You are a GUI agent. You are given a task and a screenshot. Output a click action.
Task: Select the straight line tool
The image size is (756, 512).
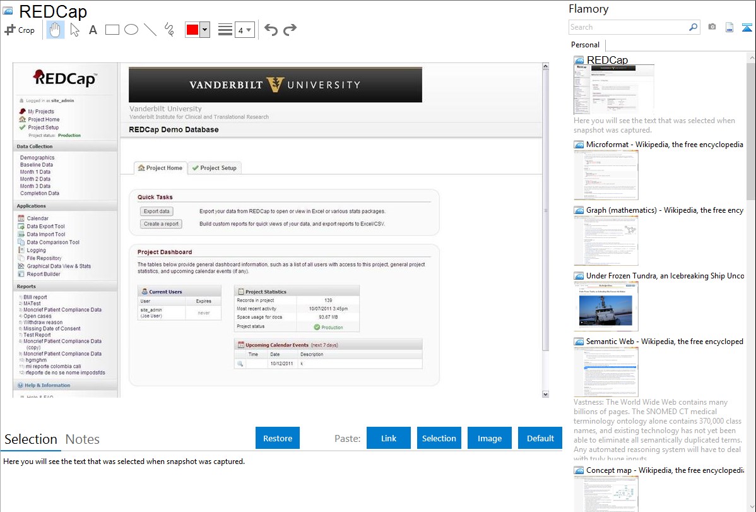pos(150,30)
